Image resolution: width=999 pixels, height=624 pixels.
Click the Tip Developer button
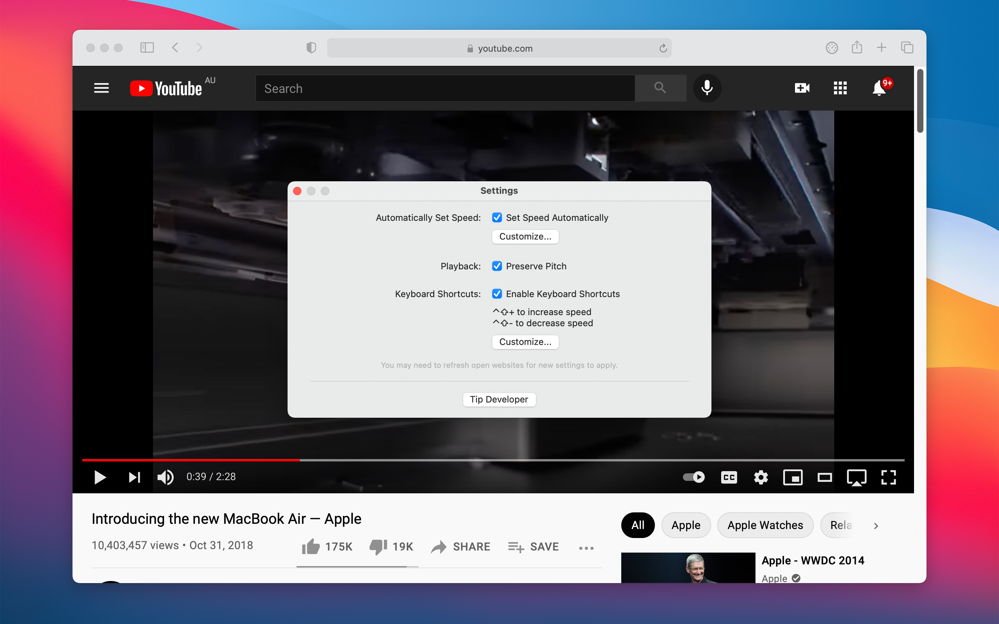(x=499, y=399)
